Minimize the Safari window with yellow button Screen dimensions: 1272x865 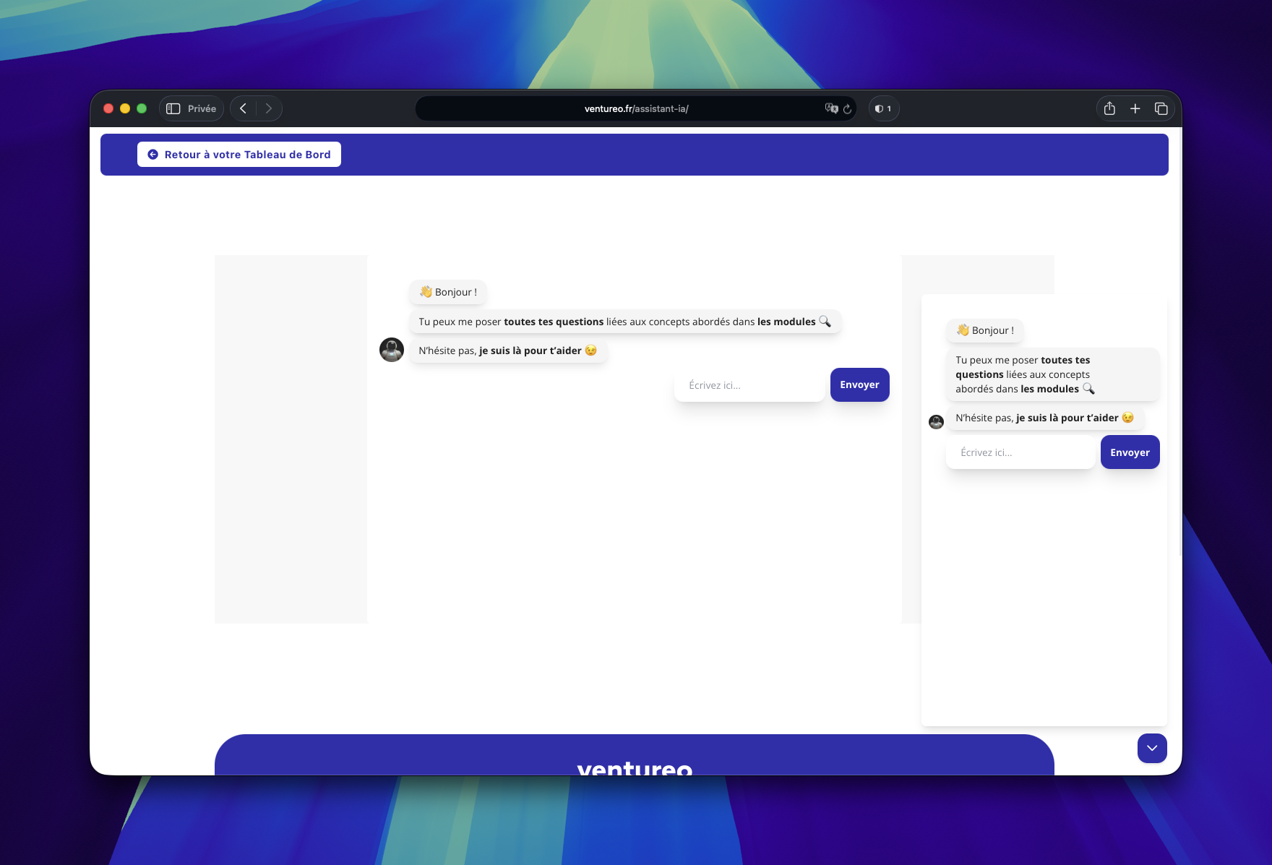click(125, 108)
